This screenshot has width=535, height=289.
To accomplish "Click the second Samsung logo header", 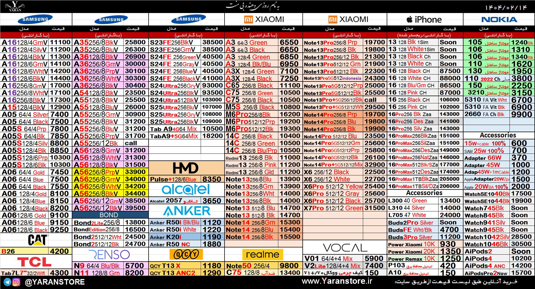I will click(x=111, y=19).
